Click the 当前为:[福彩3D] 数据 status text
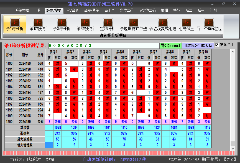The width and height of the screenshot is (240, 163). pyautogui.click(x=32, y=160)
